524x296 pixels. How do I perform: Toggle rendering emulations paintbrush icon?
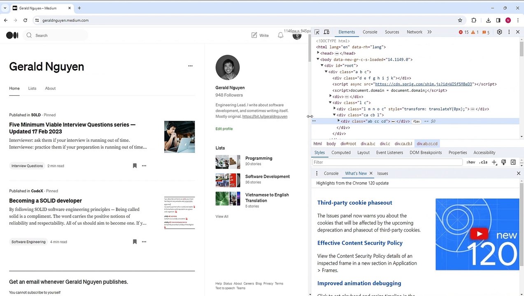(x=503, y=162)
